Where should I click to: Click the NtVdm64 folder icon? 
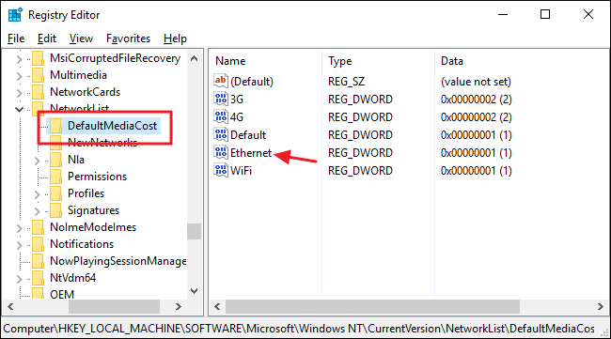pyautogui.click(x=38, y=278)
